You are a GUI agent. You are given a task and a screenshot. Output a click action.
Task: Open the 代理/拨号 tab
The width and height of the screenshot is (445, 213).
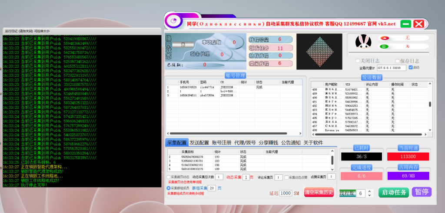point(245,143)
